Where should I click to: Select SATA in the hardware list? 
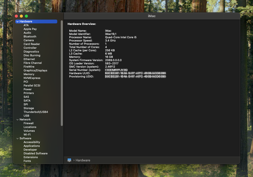tap(27, 101)
